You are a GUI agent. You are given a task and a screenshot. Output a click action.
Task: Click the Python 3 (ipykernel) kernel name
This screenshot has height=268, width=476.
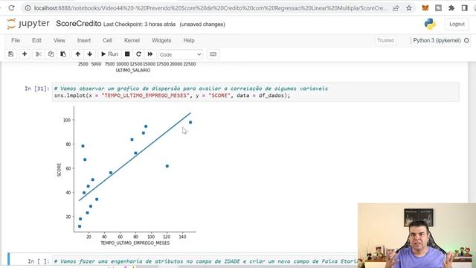tap(437, 40)
